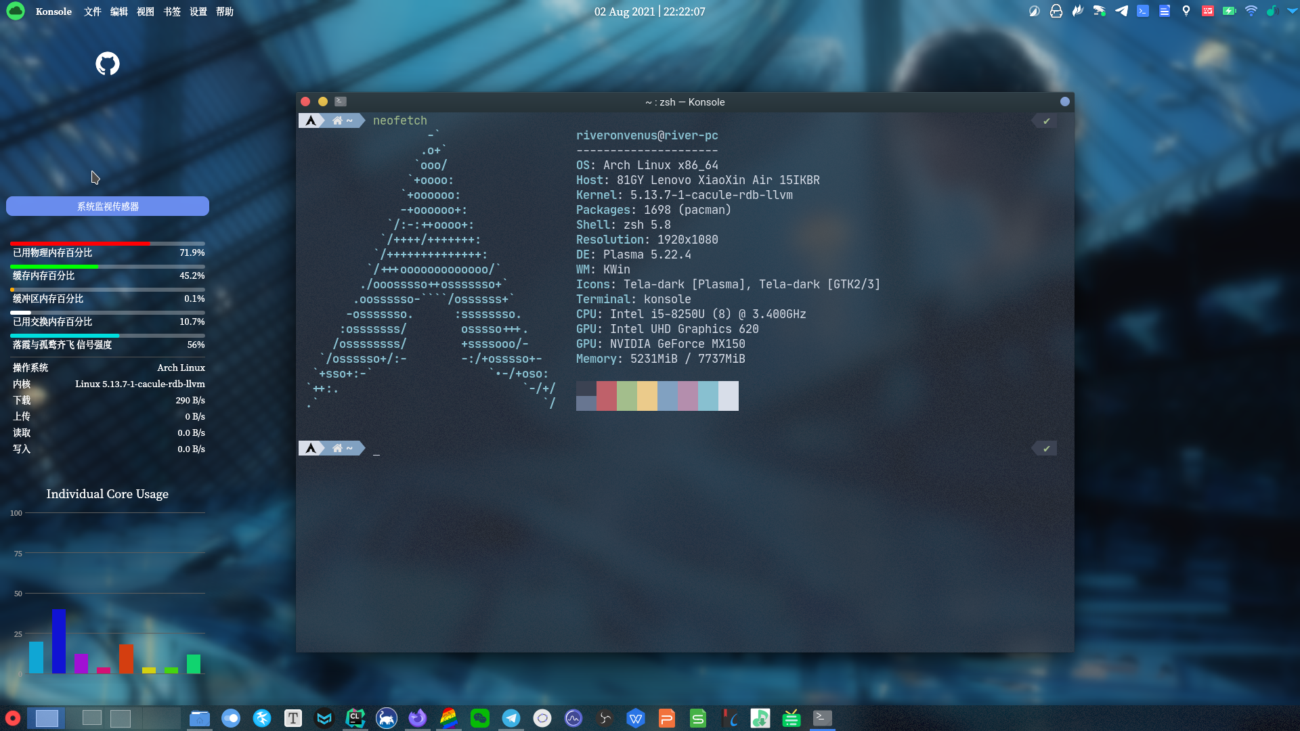The width and height of the screenshot is (1300, 731).
Task: Toggle Konsole keep-above round button
Action: tap(1065, 102)
